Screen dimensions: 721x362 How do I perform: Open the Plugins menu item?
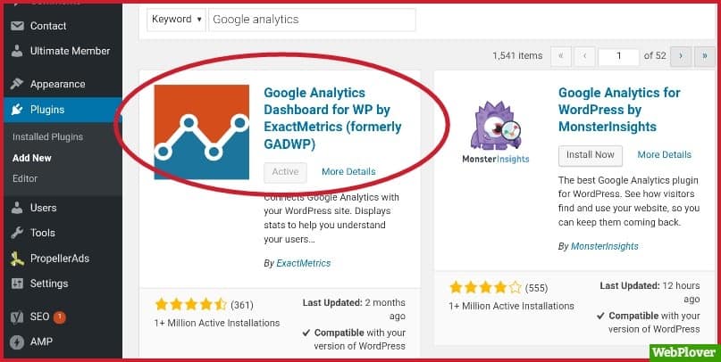(46, 110)
